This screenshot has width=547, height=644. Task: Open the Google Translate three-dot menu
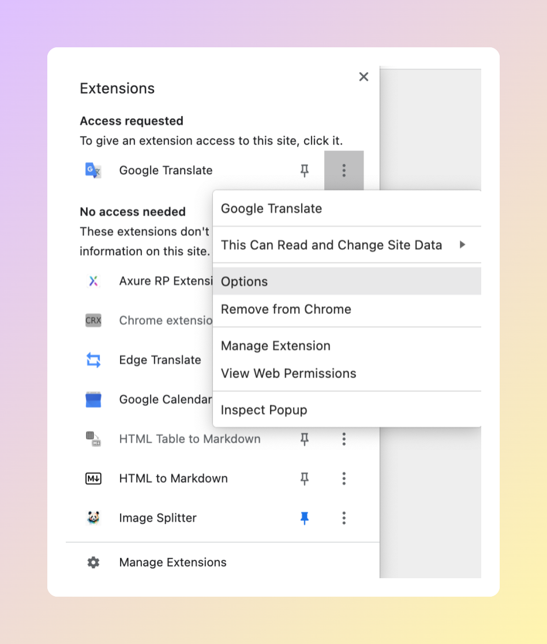(x=344, y=170)
